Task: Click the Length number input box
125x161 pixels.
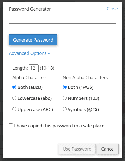Action: pos(34,68)
